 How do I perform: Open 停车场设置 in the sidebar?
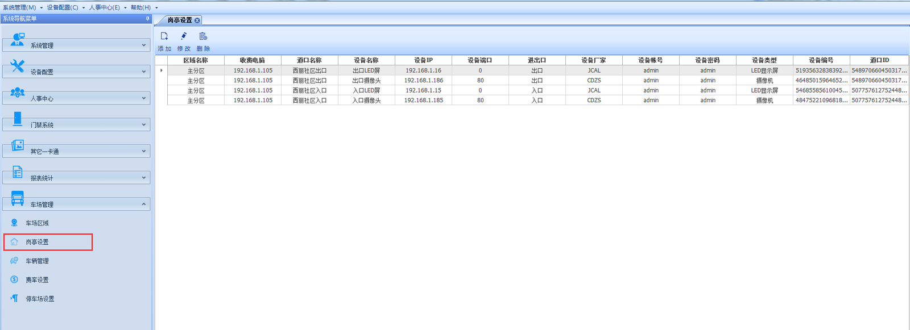(x=40, y=299)
